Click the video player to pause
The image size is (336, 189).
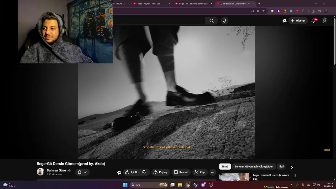(x=167, y=92)
